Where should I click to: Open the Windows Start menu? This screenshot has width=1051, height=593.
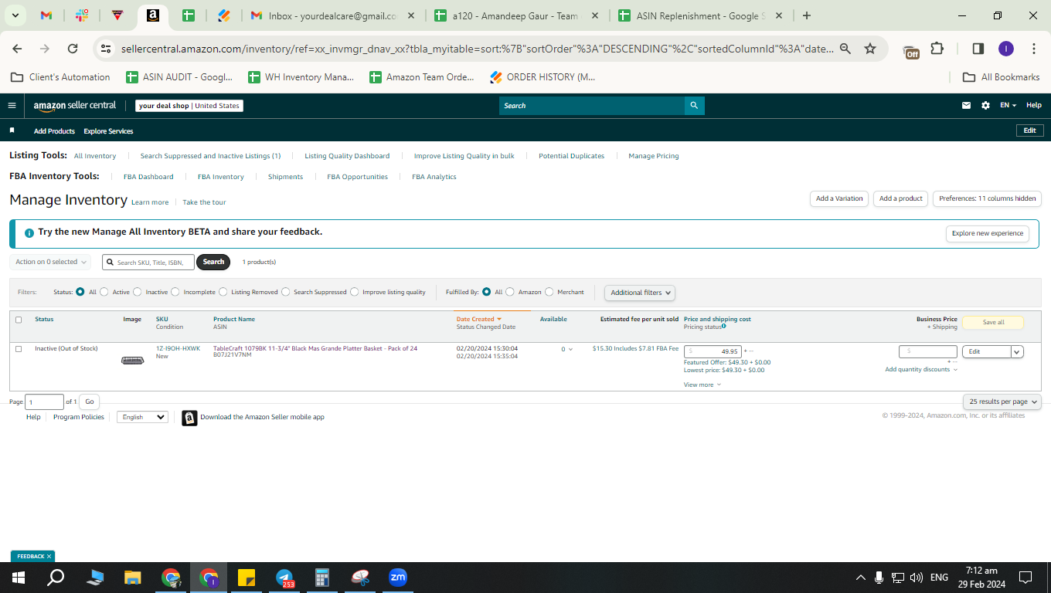coord(19,578)
